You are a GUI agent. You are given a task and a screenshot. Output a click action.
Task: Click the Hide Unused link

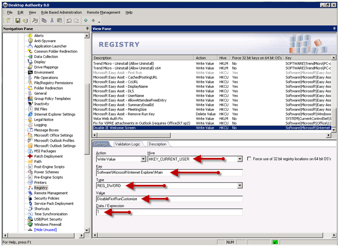coord(45,230)
